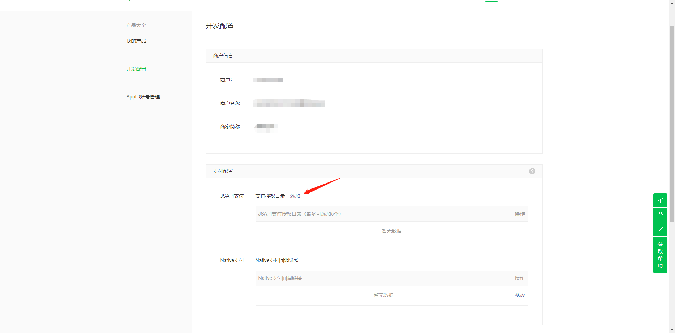The image size is (675, 333).
Task: Click the 操作 header in Native table
Action: click(520, 278)
